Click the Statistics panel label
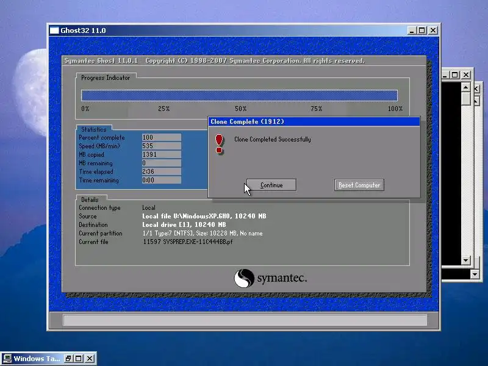 point(94,129)
